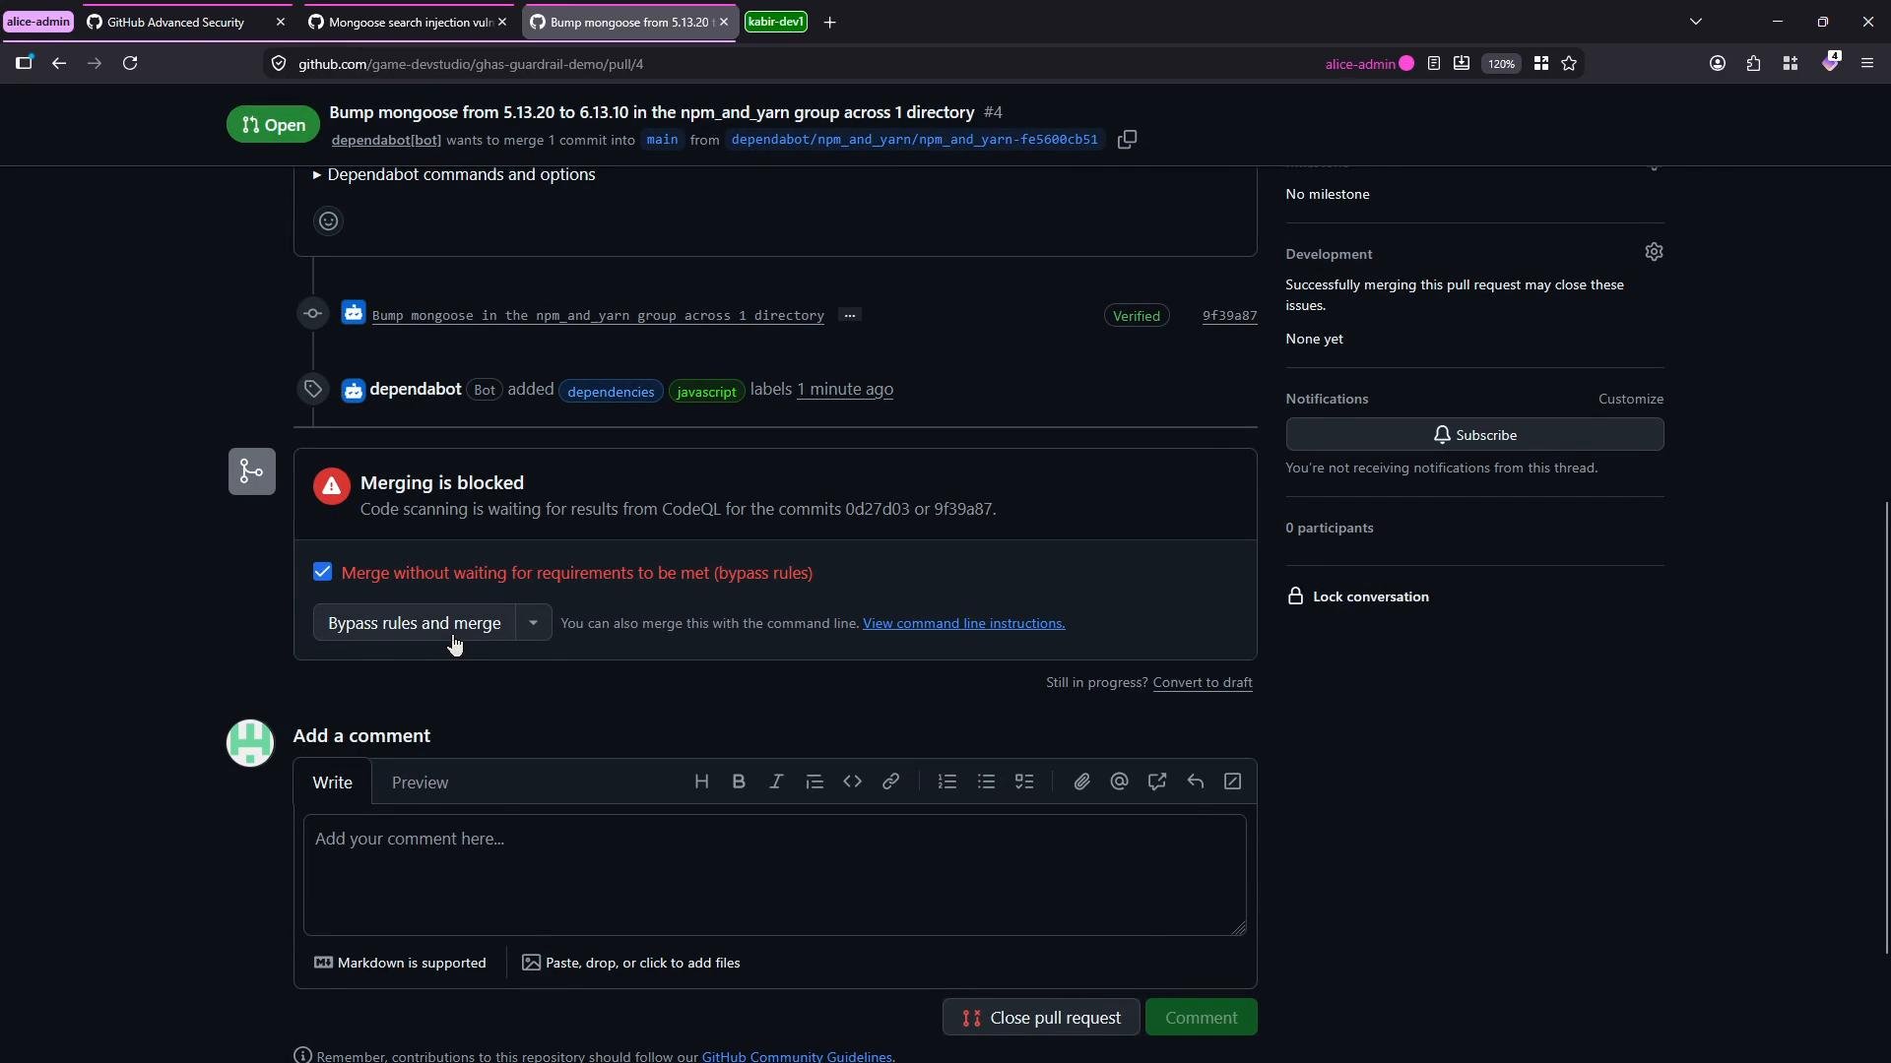Apply italic formatting in comment toolbar
1891x1063 pixels.
tap(776, 782)
